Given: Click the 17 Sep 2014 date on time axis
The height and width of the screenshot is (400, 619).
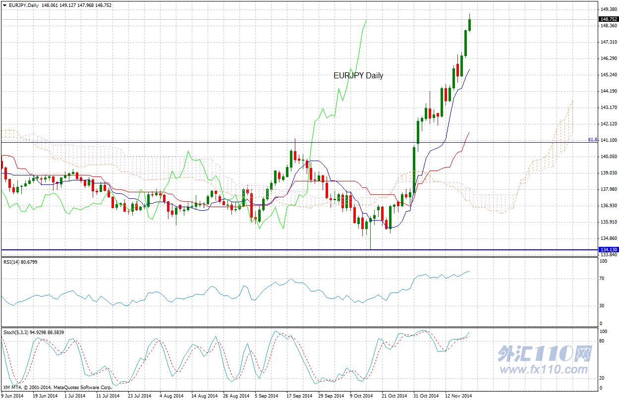Looking at the screenshot, I should point(299,396).
